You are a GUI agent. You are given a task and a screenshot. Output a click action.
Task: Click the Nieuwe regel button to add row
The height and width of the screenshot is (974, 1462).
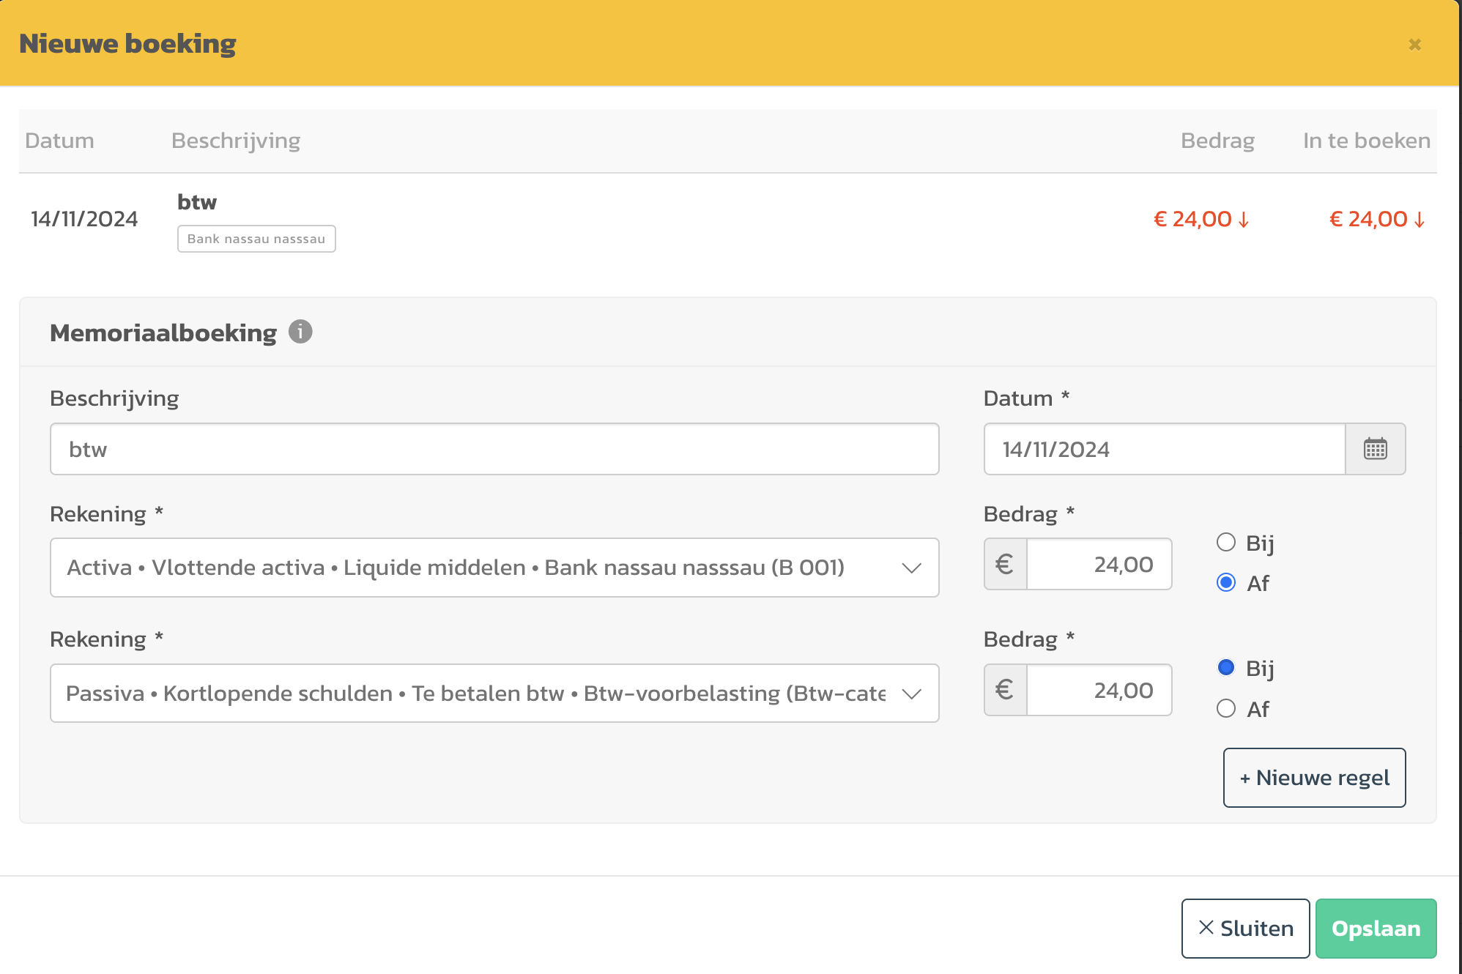[x=1314, y=777]
